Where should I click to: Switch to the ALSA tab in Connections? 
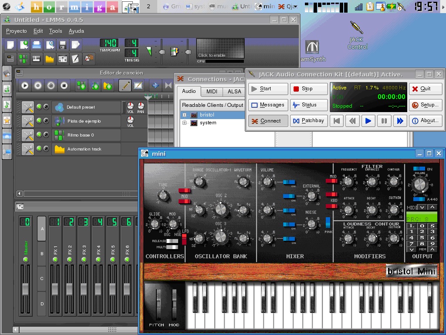(x=234, y=92)
